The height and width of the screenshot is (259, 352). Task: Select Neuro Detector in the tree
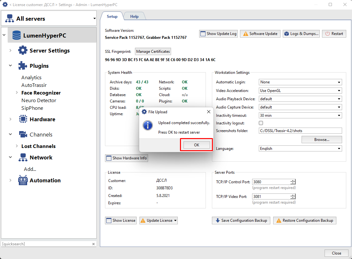pos(39,100)
